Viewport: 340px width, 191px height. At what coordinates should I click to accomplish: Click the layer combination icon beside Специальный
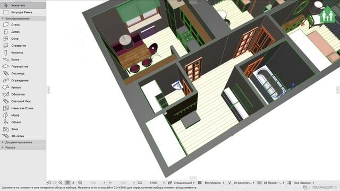[x=170, y=183]
